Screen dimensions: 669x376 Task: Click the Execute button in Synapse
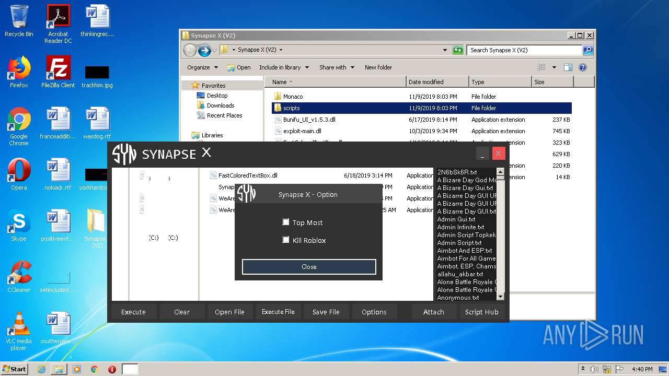133,312
